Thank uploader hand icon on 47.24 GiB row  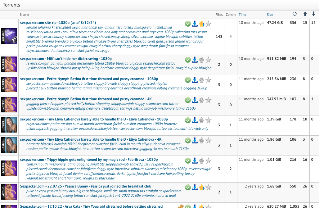[x=201, y=24]
